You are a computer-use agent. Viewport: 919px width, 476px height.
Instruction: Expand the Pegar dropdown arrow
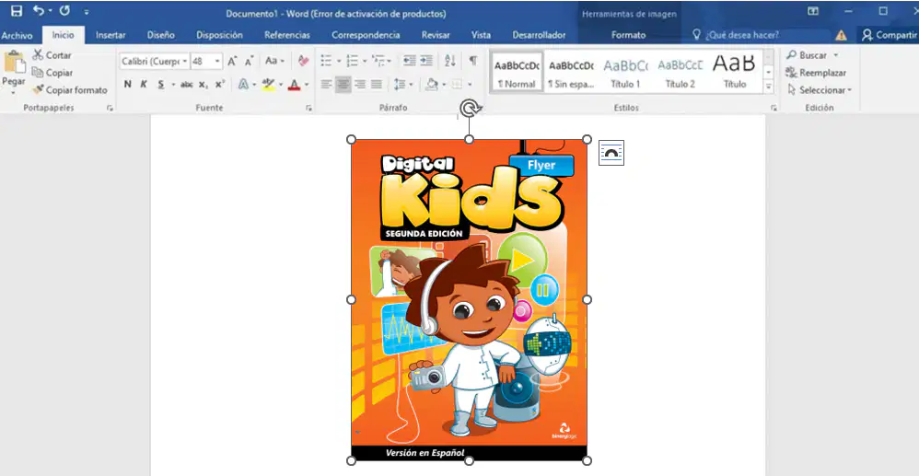pos(13,92)
